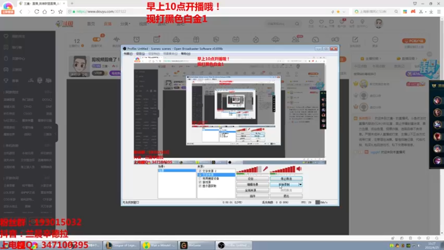
Task: Open the OBS '帮助(H)' menu
Action: 186,53
